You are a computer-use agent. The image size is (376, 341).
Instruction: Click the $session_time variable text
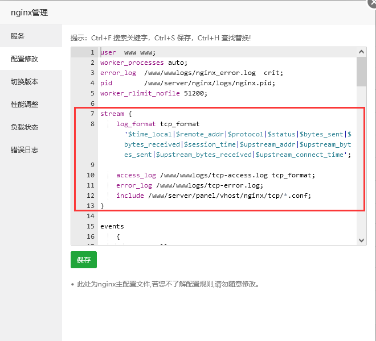pyautogui.click(x=210, y=144)
